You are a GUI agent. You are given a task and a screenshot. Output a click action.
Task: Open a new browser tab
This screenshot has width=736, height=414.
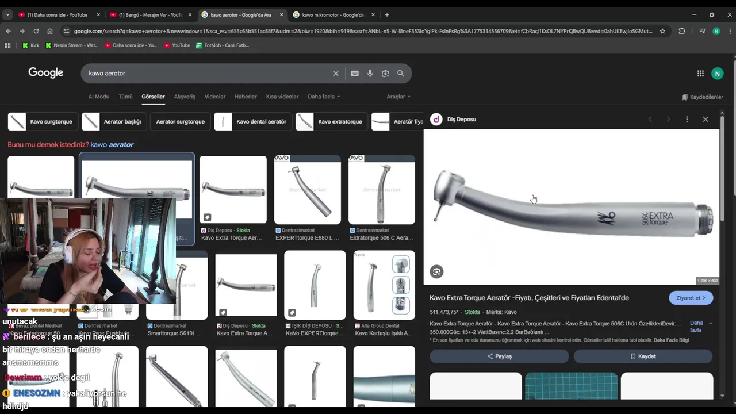(x=387, y=14)
